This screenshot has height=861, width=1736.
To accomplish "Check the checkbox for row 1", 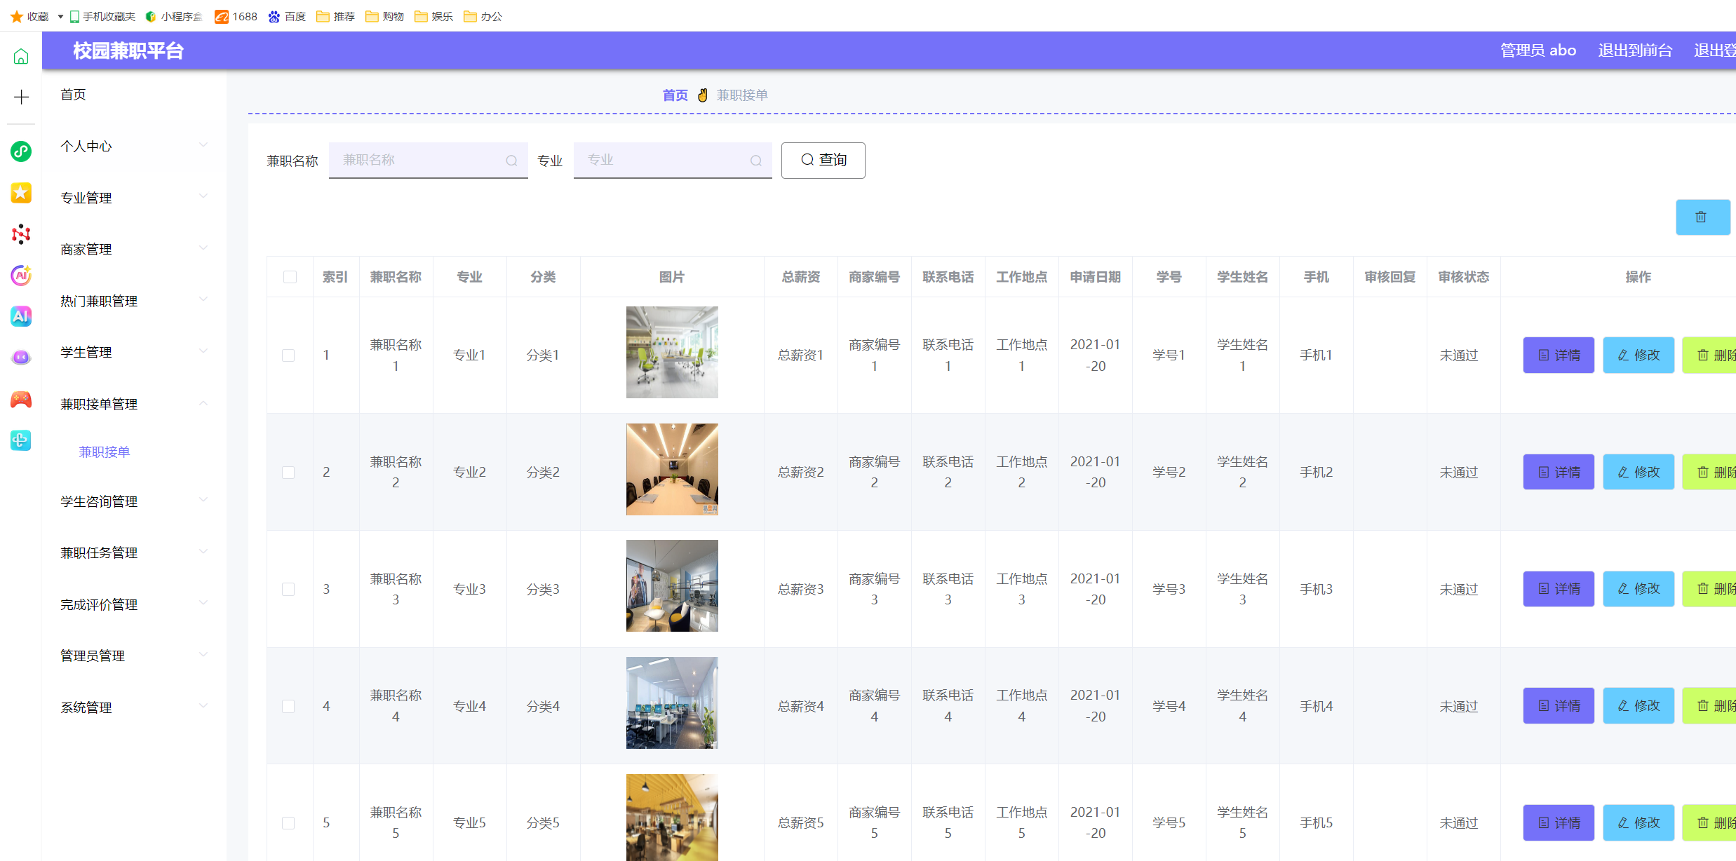I will [x=288, y=355].
